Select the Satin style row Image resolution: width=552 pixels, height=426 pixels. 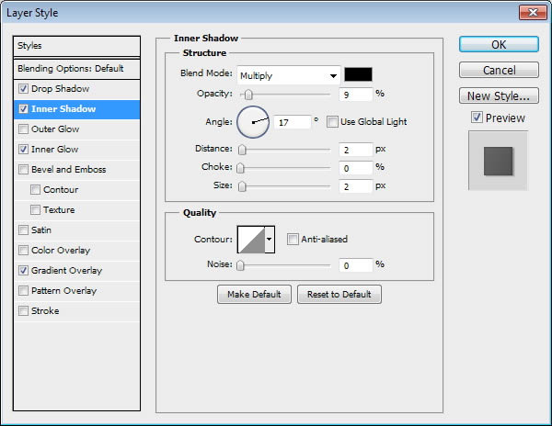click(x=76, y=230)
